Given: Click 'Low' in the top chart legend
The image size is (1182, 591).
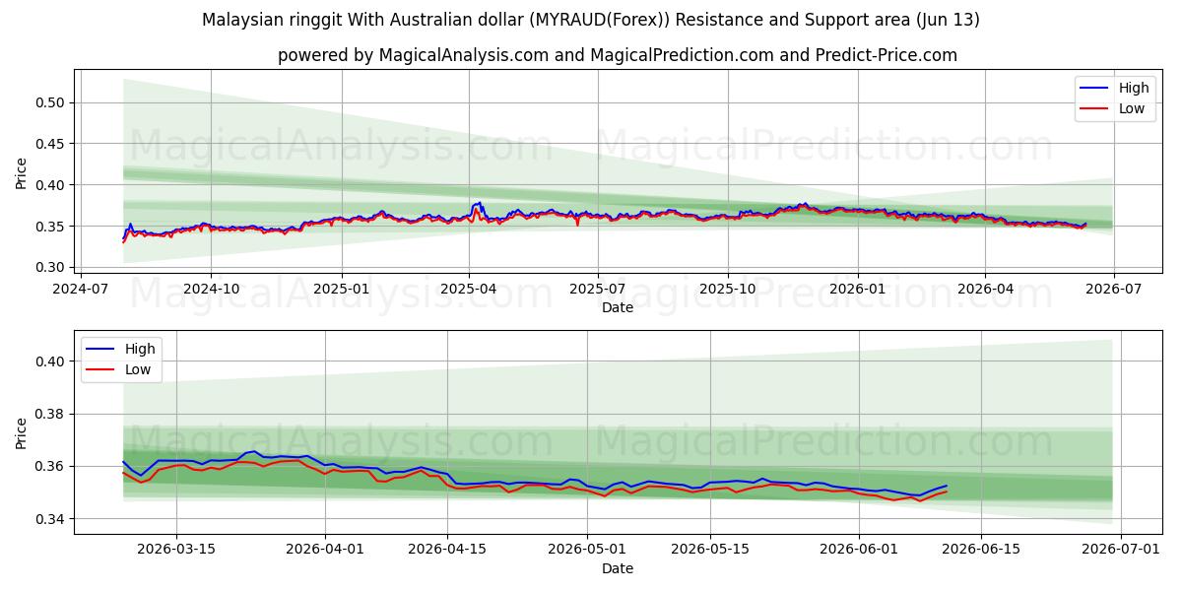Looking at the screenshot, I should pyautogui.click(x=1132, y=108).
